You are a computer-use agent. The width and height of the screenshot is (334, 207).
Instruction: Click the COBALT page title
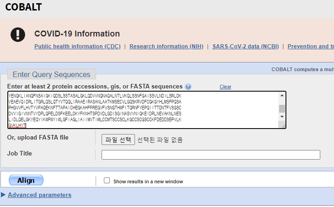point(23,7)
